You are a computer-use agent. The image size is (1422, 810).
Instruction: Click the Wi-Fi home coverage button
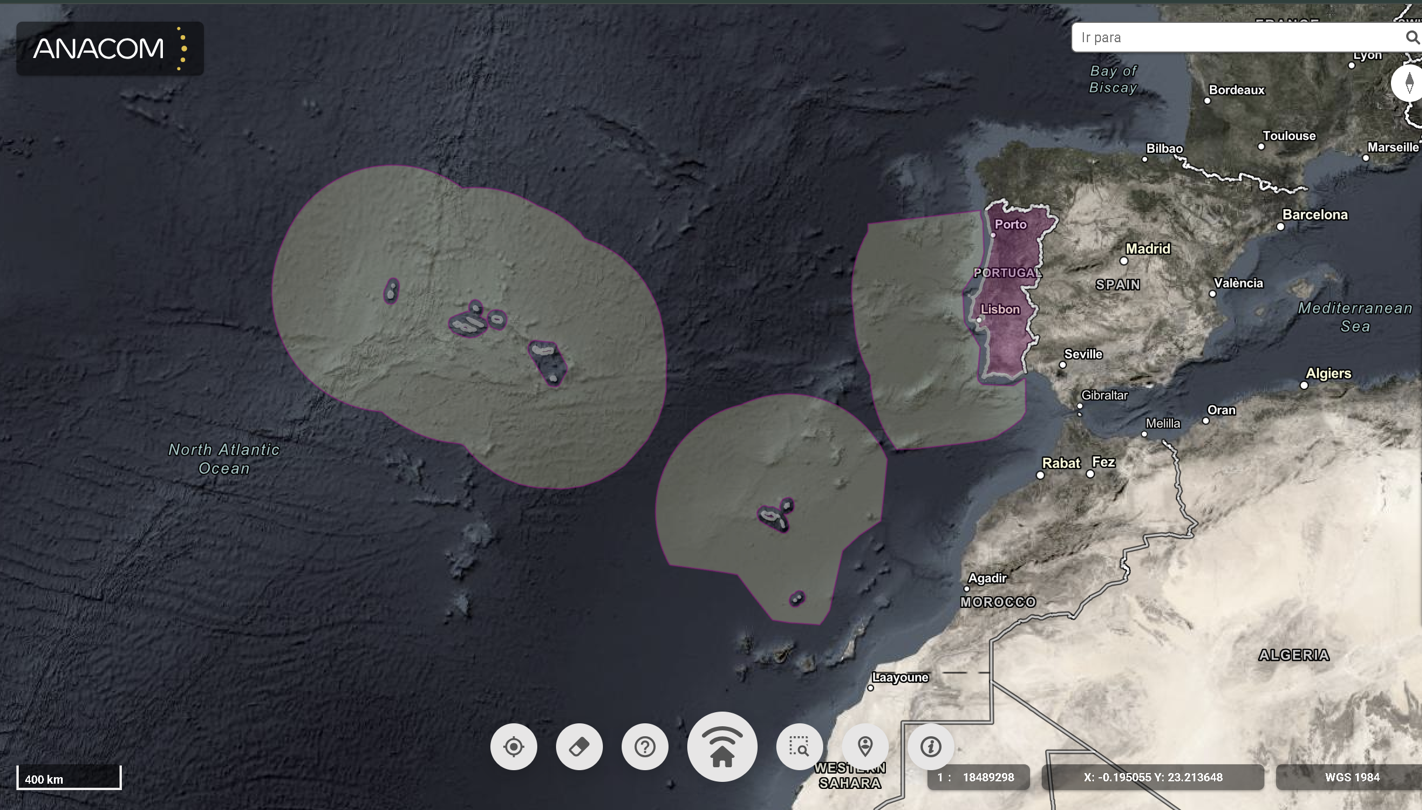click(722, 747)
